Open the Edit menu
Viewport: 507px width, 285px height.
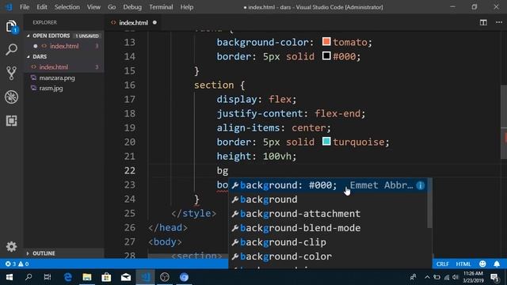pyautogui.click(x=42, y=7)
